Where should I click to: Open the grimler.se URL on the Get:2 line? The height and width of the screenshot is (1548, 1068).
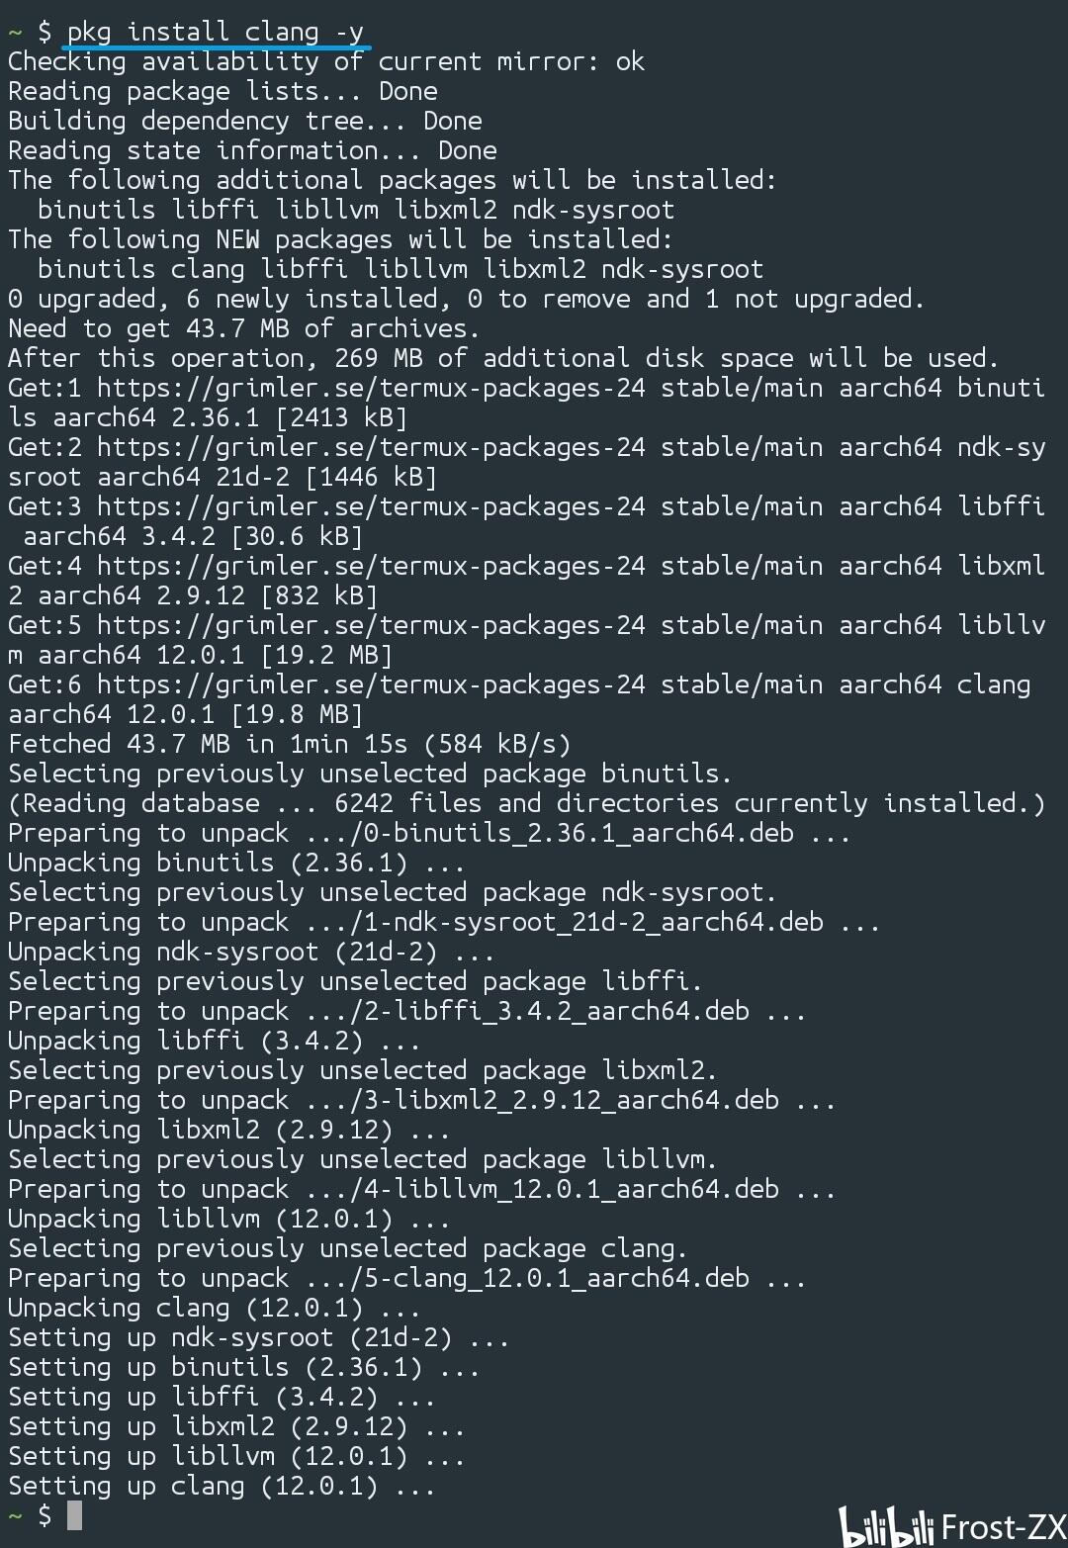point(371,447)
